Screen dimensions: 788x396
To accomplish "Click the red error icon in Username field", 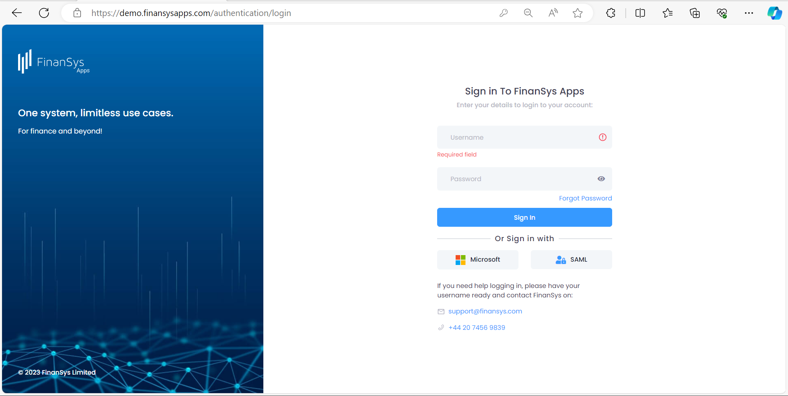I will (603, 137).
